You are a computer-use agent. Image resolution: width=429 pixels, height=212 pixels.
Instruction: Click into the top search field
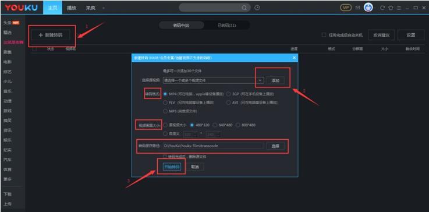210,8
